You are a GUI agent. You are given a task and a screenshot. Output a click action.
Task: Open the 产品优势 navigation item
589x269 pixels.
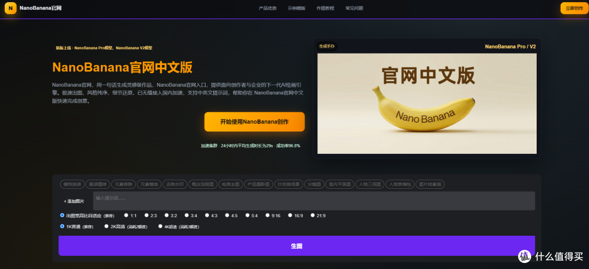tap(267, 8)
